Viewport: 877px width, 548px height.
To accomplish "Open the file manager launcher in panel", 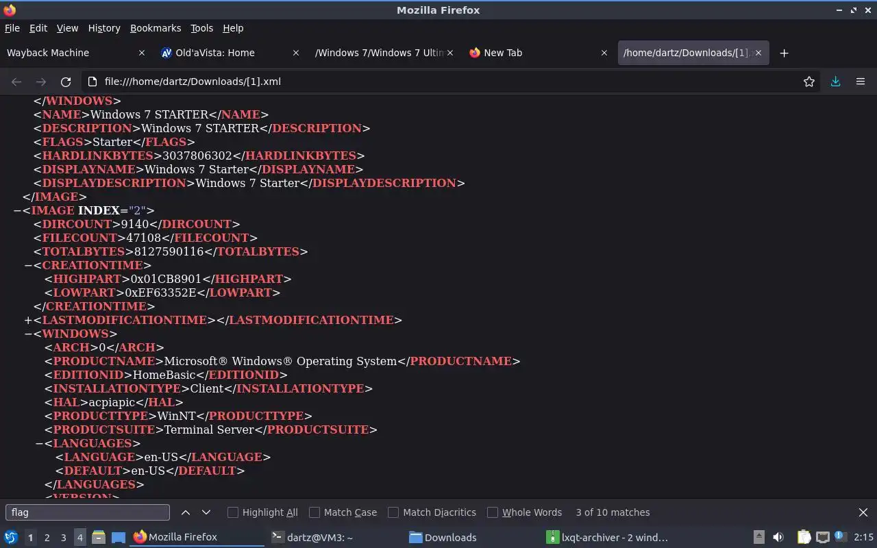I will 98,537.
